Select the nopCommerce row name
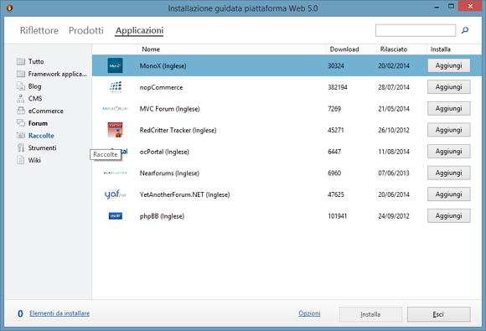Viewport: 486px width, 331px height. click(161, 87)
